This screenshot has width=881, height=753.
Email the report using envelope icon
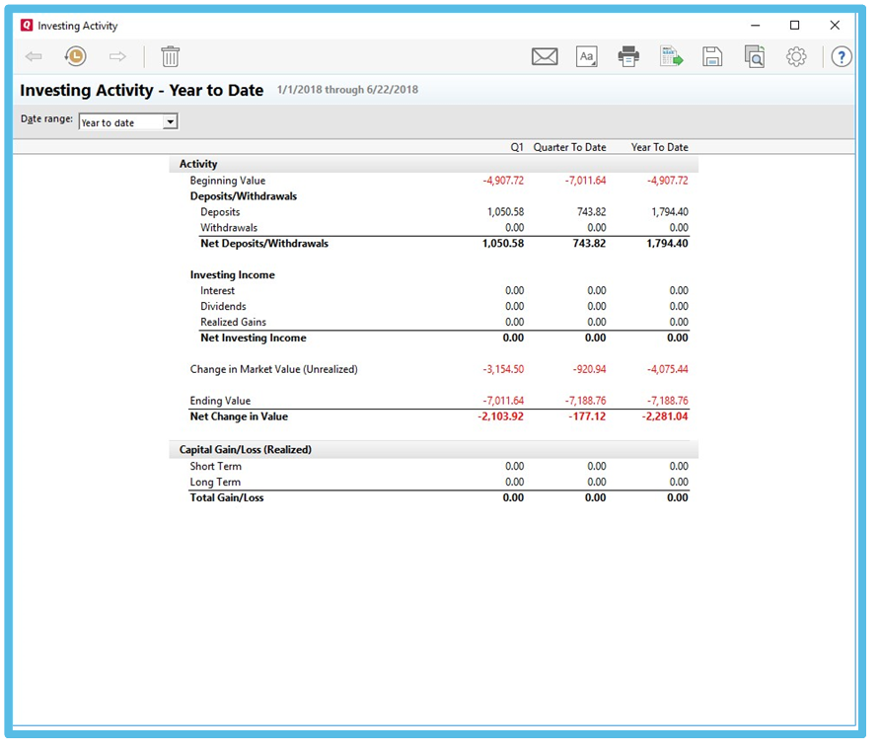pyautogui.click(x=545, y=57)
